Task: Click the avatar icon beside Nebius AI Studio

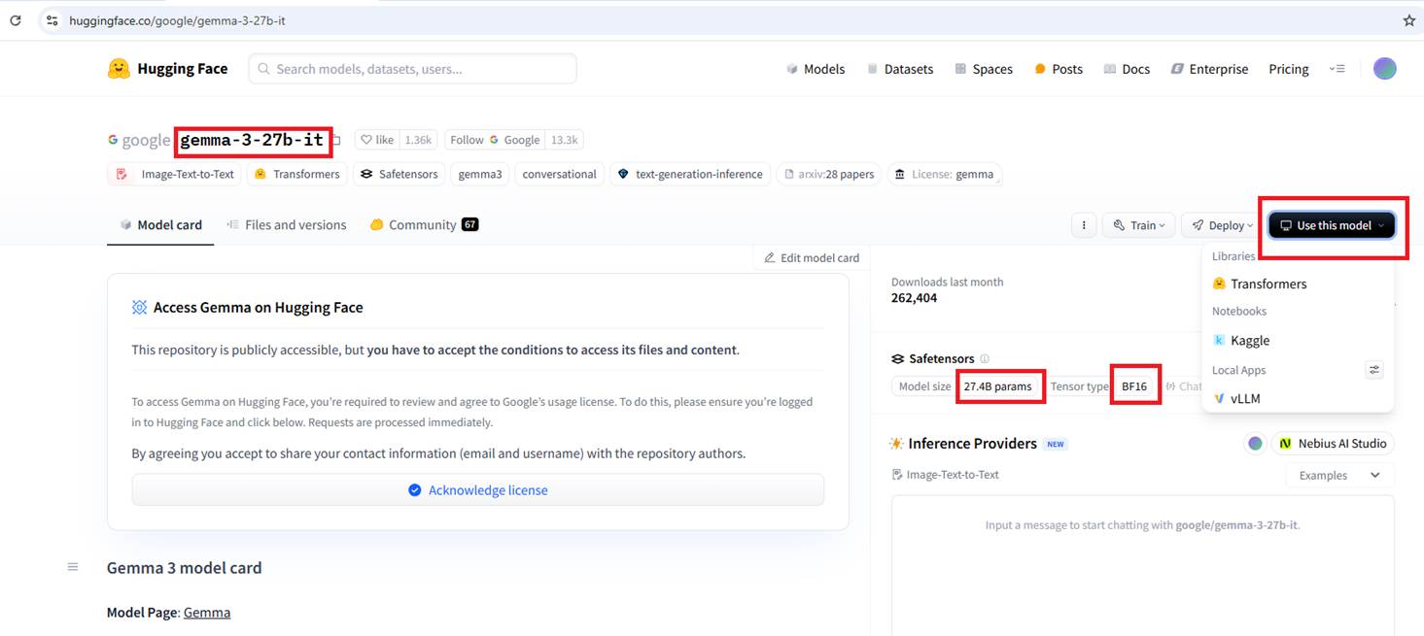Action: click(x=1255, y=444)
